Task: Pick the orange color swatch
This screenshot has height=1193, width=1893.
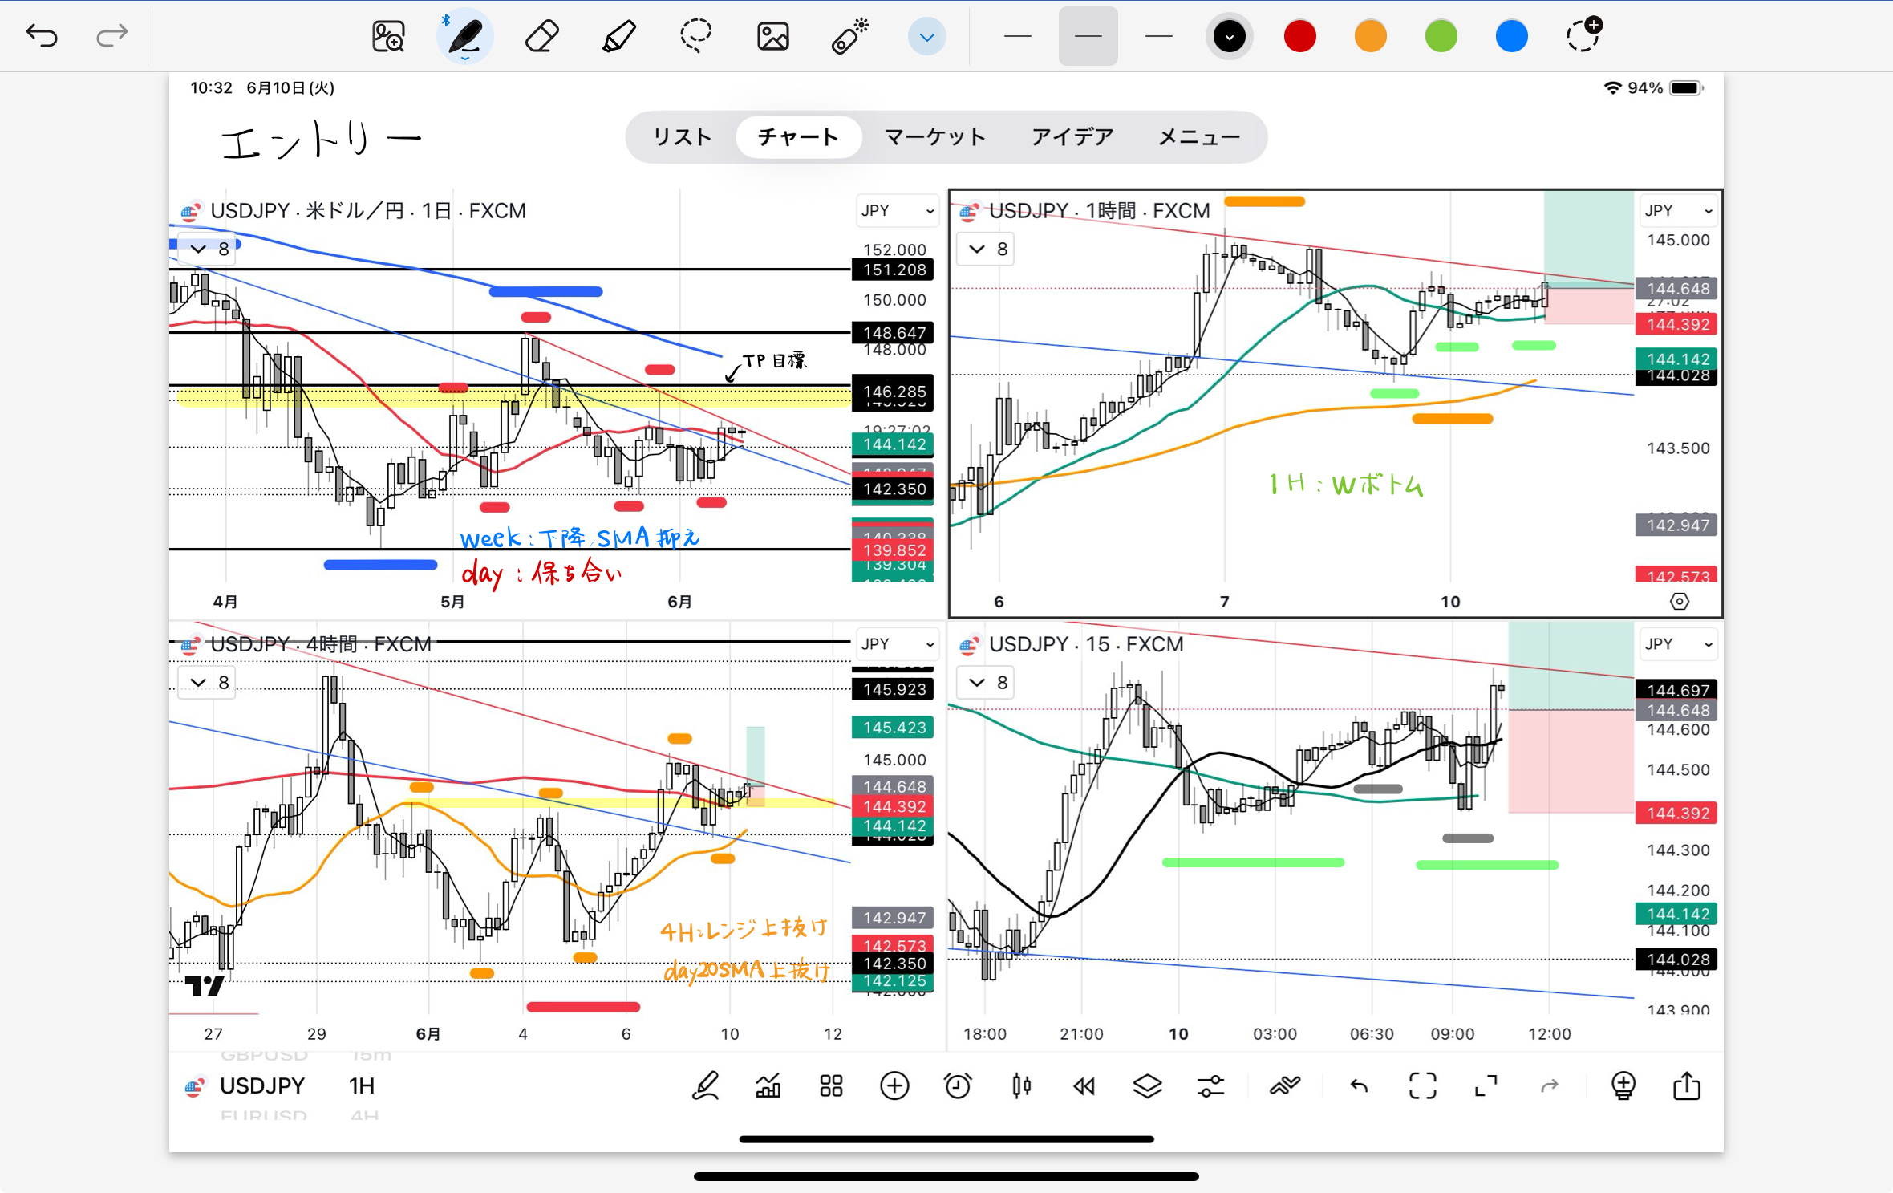Action: click(x=1370, y=36)
